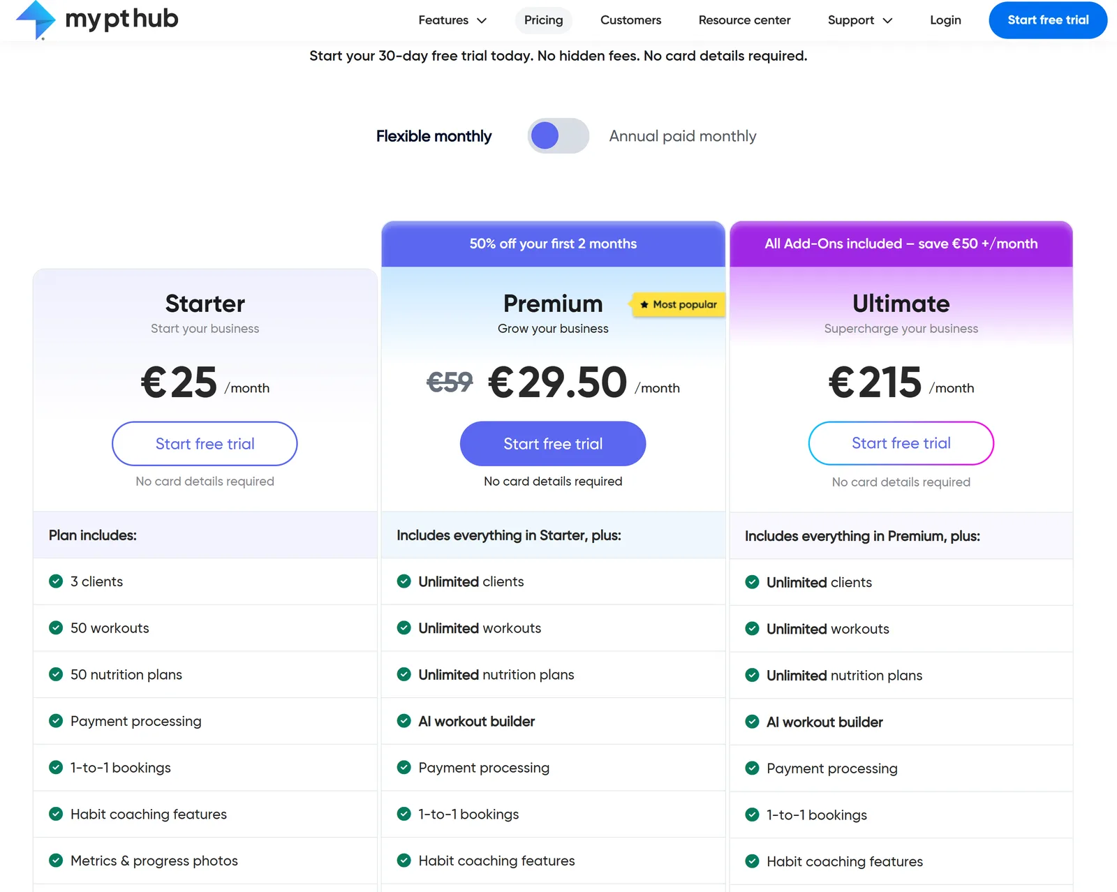Click the My PT Hub logo

click(97, 20)
